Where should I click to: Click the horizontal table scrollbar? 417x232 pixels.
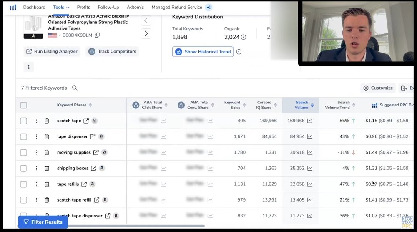[x=111, y=226]
